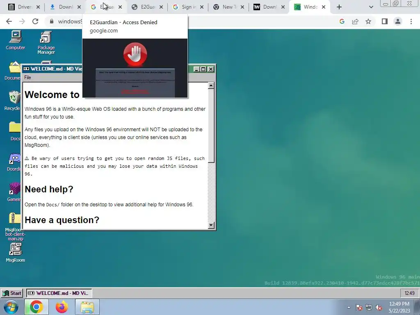Launch the Doordisc desktop shortcut
Viewport: 420px width, 315px height.
[x=14, y=162]
